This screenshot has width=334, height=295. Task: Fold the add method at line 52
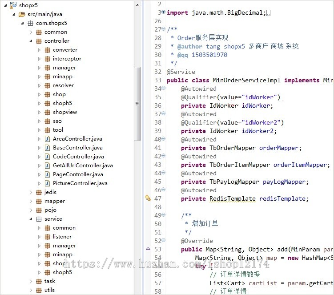pyautogui.click(x=163, y=240)
